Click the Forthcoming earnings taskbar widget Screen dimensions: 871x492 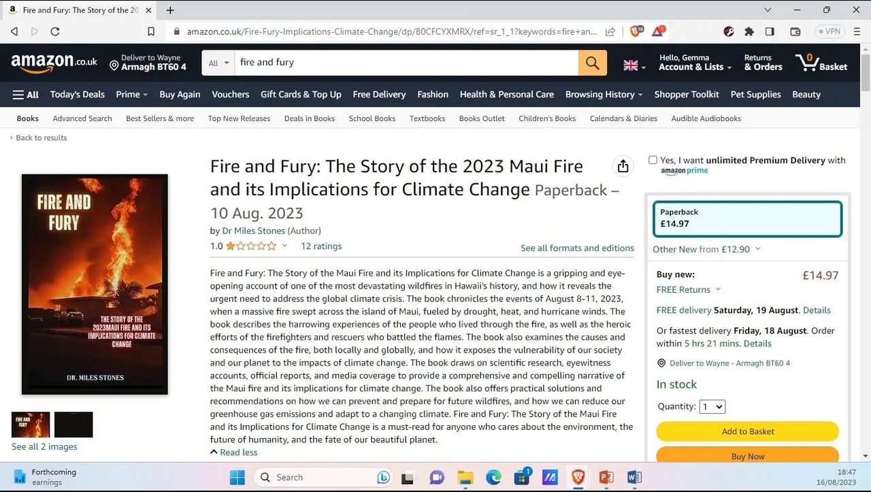pyautogui.click(x=45, y=477)
